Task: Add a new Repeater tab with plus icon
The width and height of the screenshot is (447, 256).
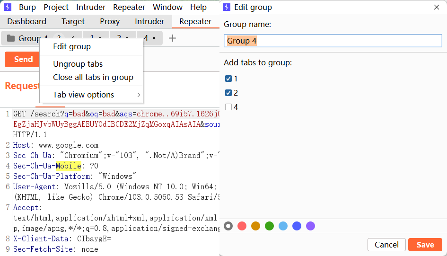Action: 172,38
